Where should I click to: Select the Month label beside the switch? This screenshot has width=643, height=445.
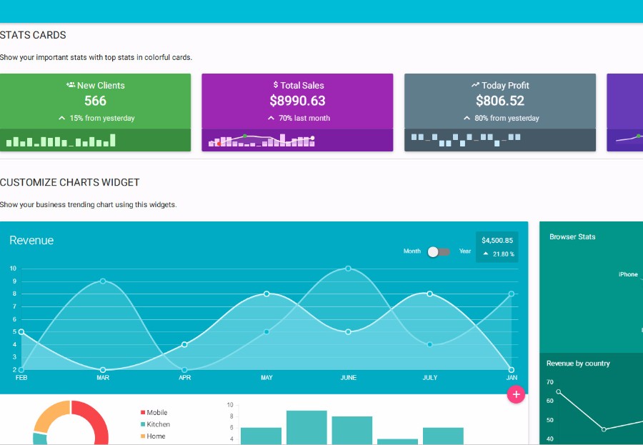(412, 251)
